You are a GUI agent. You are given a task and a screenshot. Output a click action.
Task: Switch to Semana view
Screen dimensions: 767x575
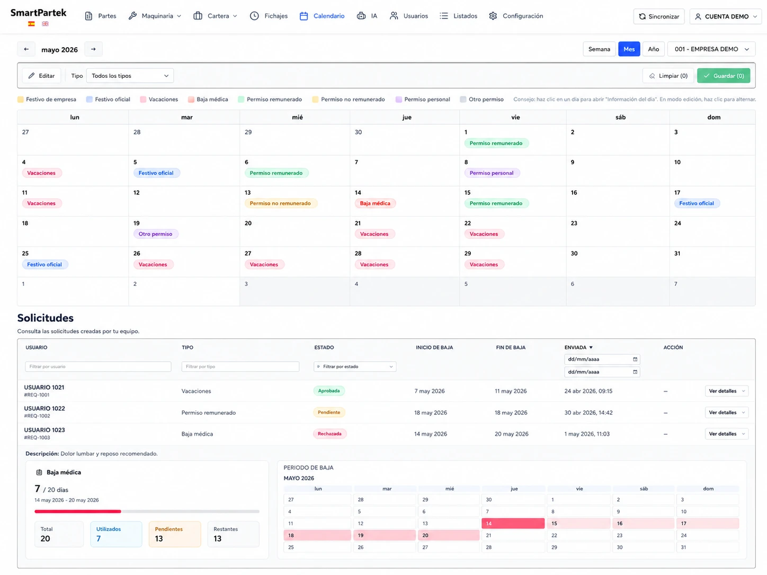coord(599,49)
